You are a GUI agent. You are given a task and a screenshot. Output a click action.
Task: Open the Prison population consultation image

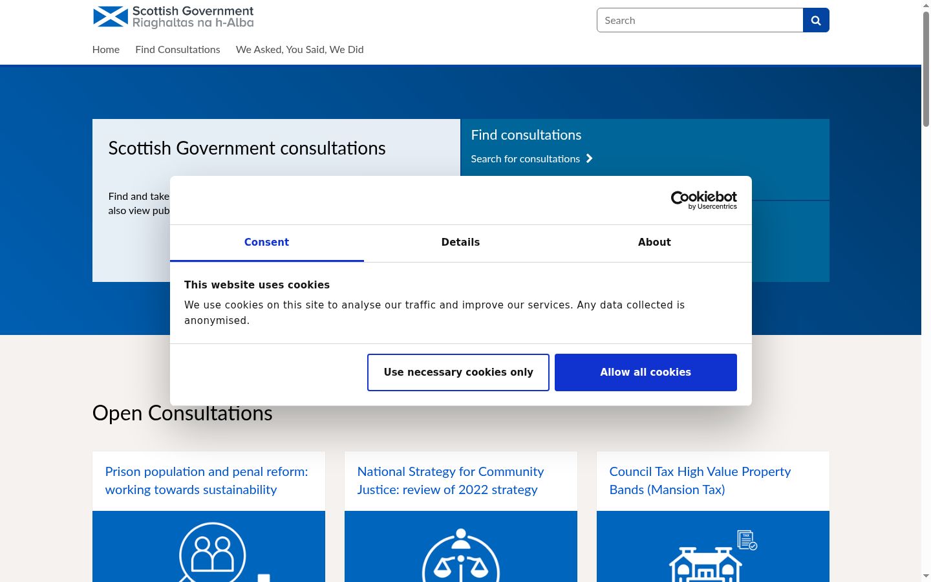click(209, 546)
